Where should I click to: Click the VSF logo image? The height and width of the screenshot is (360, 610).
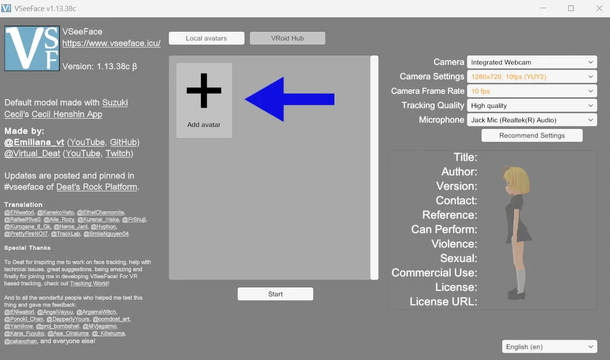coord(32,49)
